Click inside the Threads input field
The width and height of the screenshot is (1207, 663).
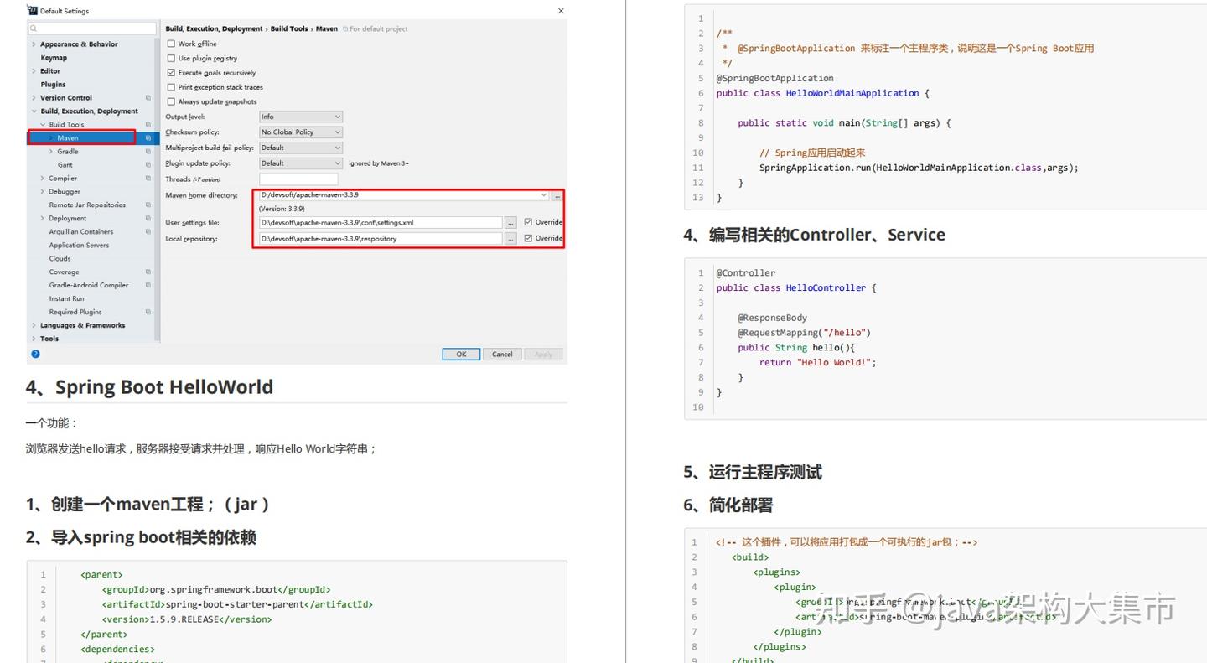300,179
